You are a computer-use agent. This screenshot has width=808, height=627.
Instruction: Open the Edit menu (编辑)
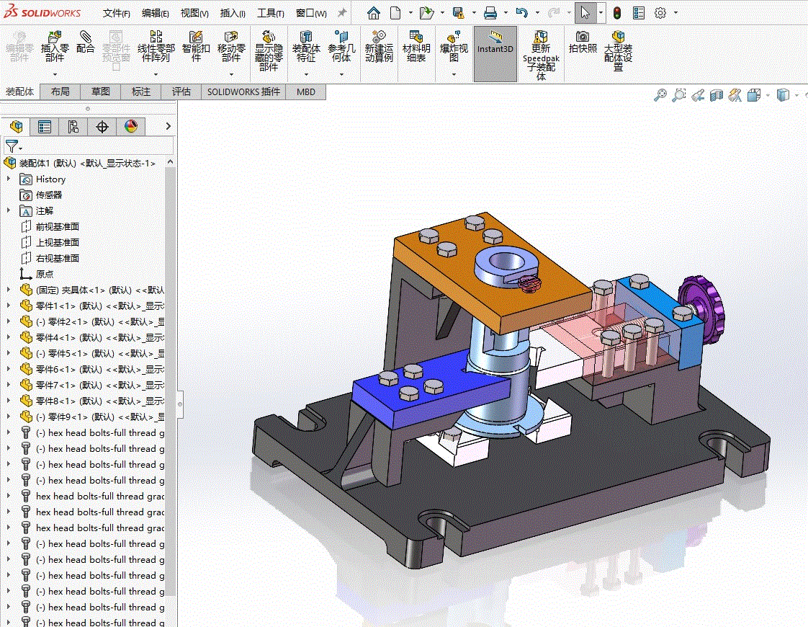tap(156, 14)
